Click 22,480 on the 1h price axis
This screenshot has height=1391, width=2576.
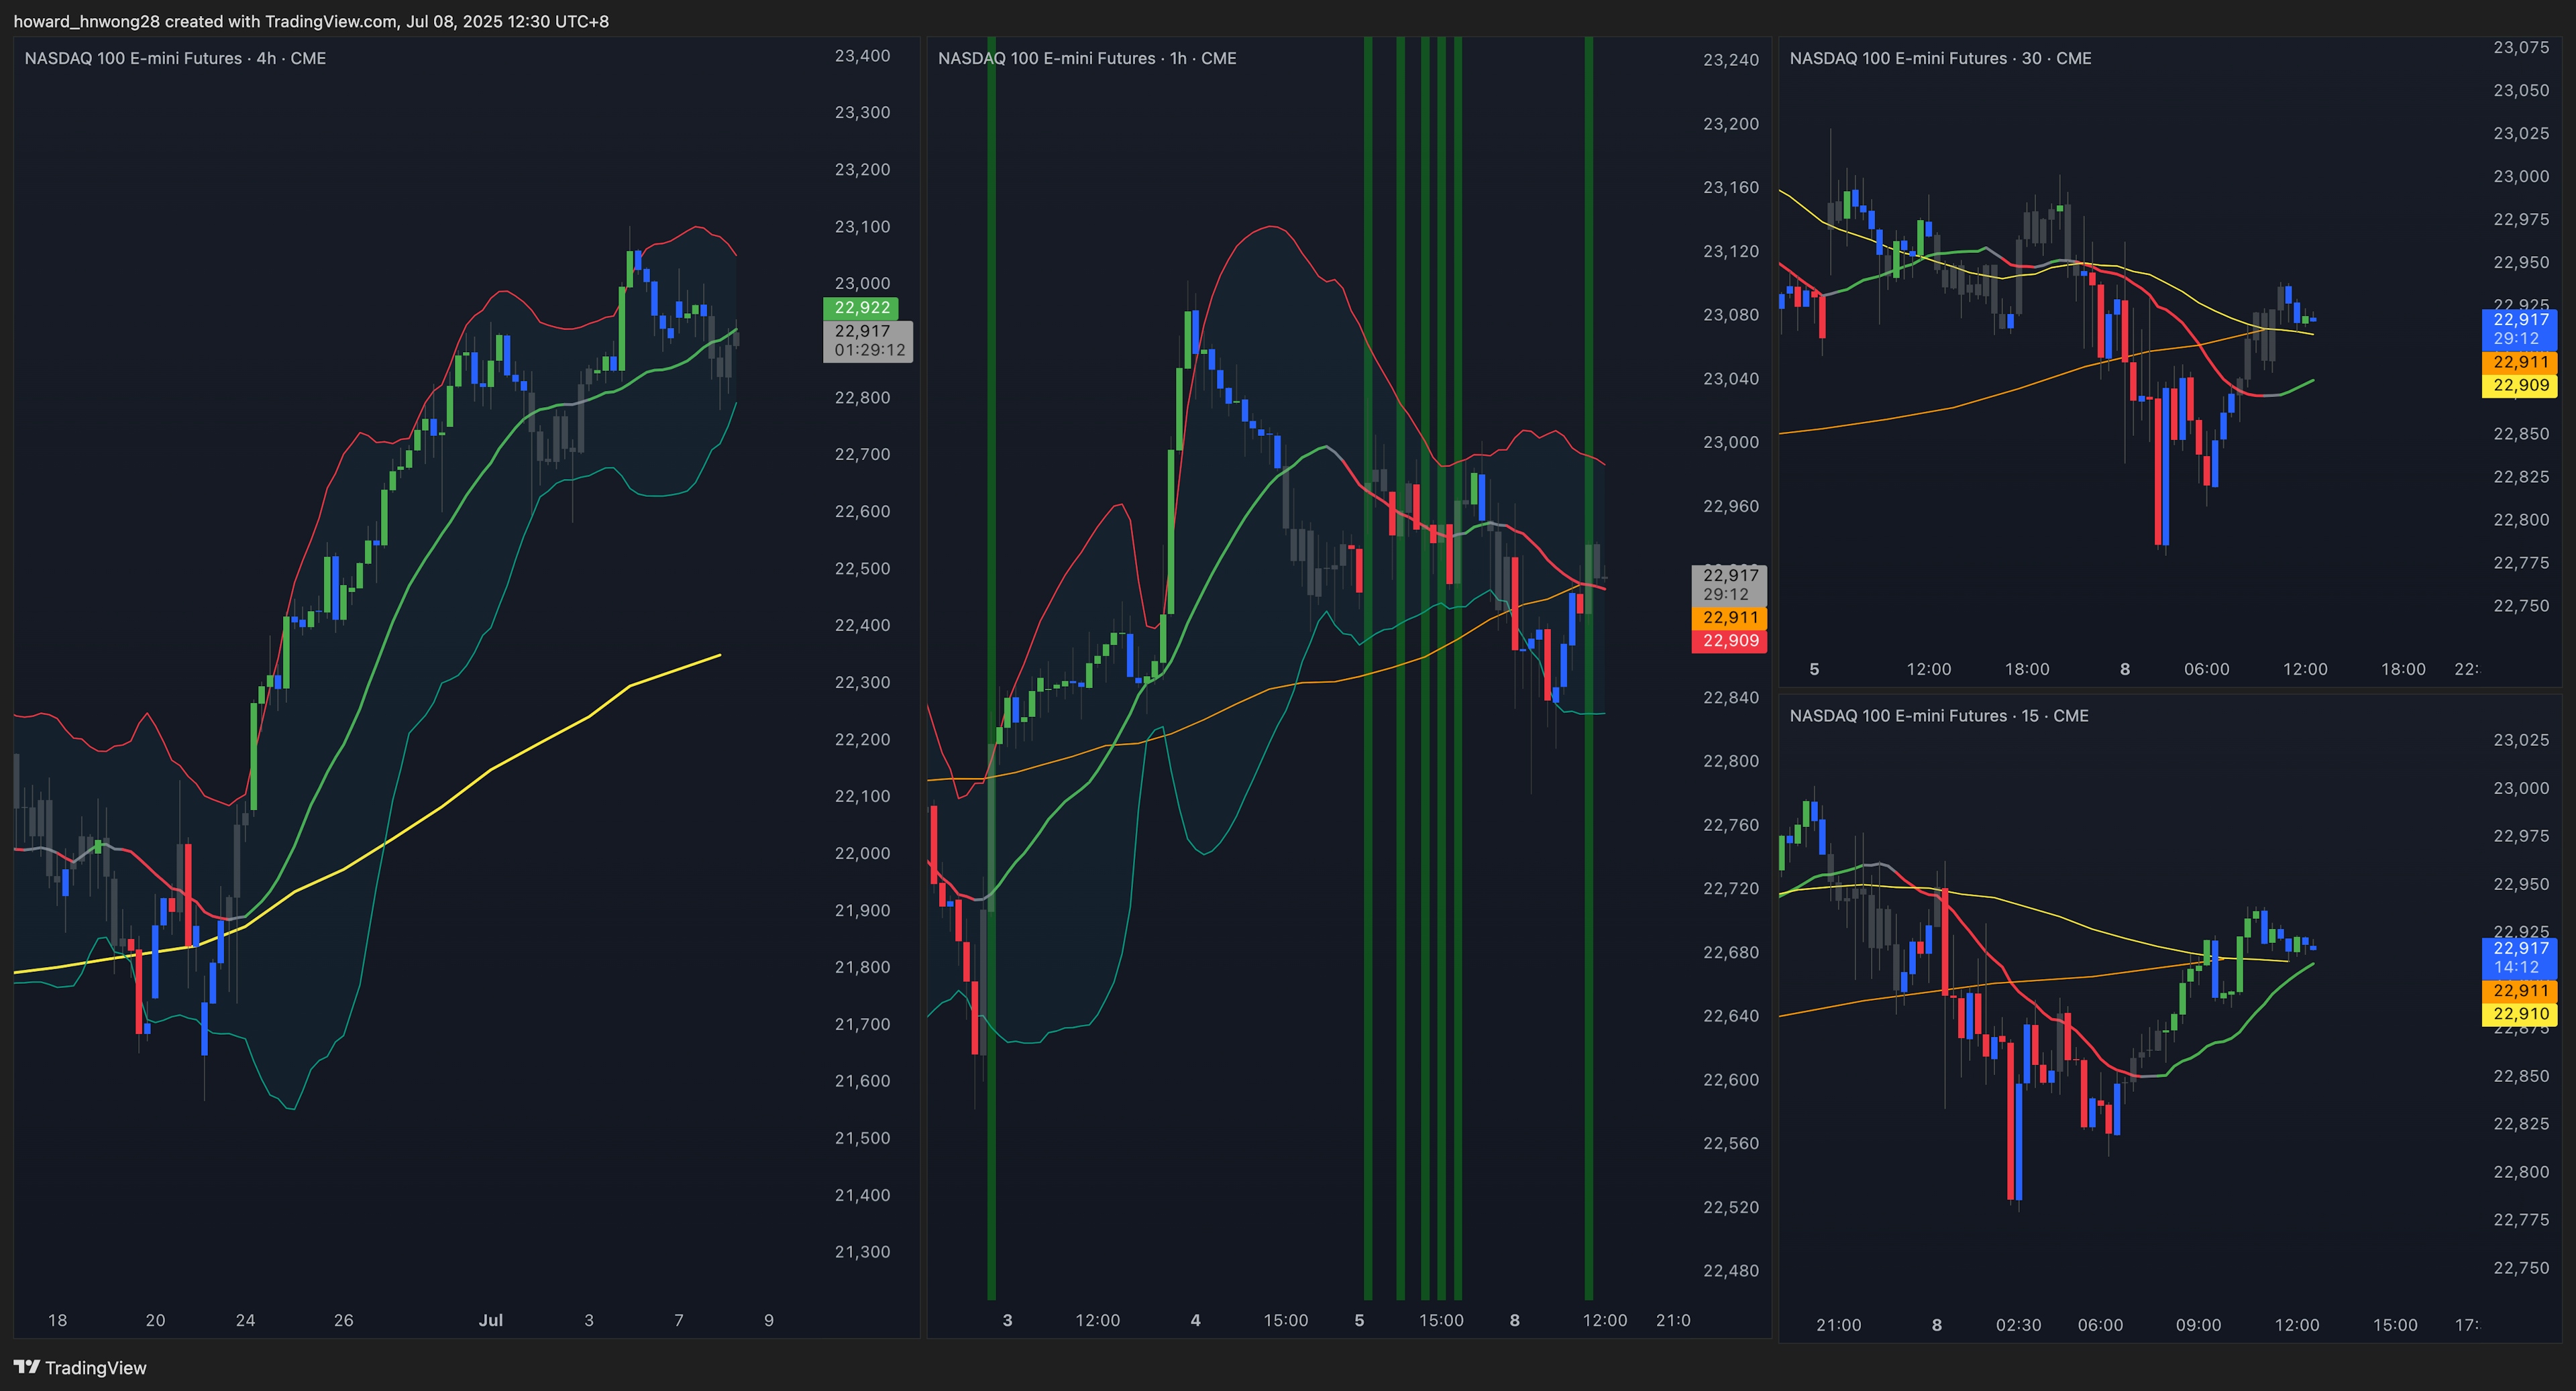[1731, 1271]
